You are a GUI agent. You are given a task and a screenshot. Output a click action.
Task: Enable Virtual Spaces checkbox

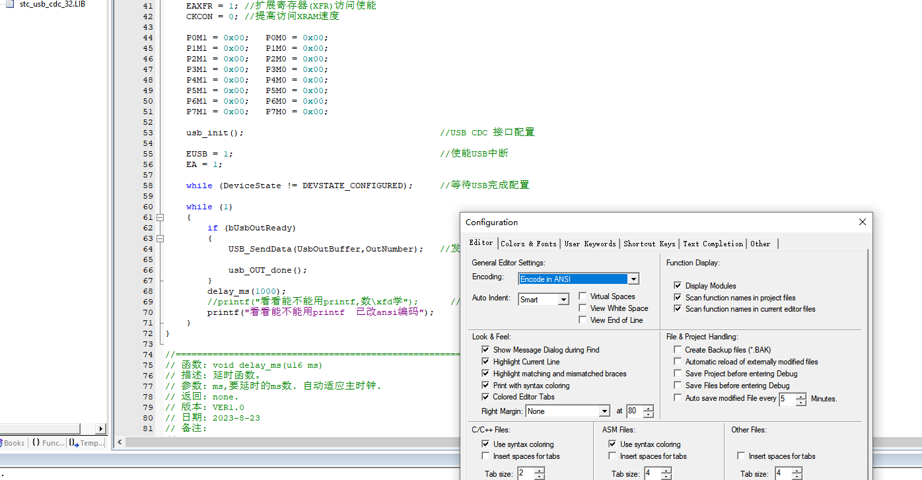click(583, 296)
